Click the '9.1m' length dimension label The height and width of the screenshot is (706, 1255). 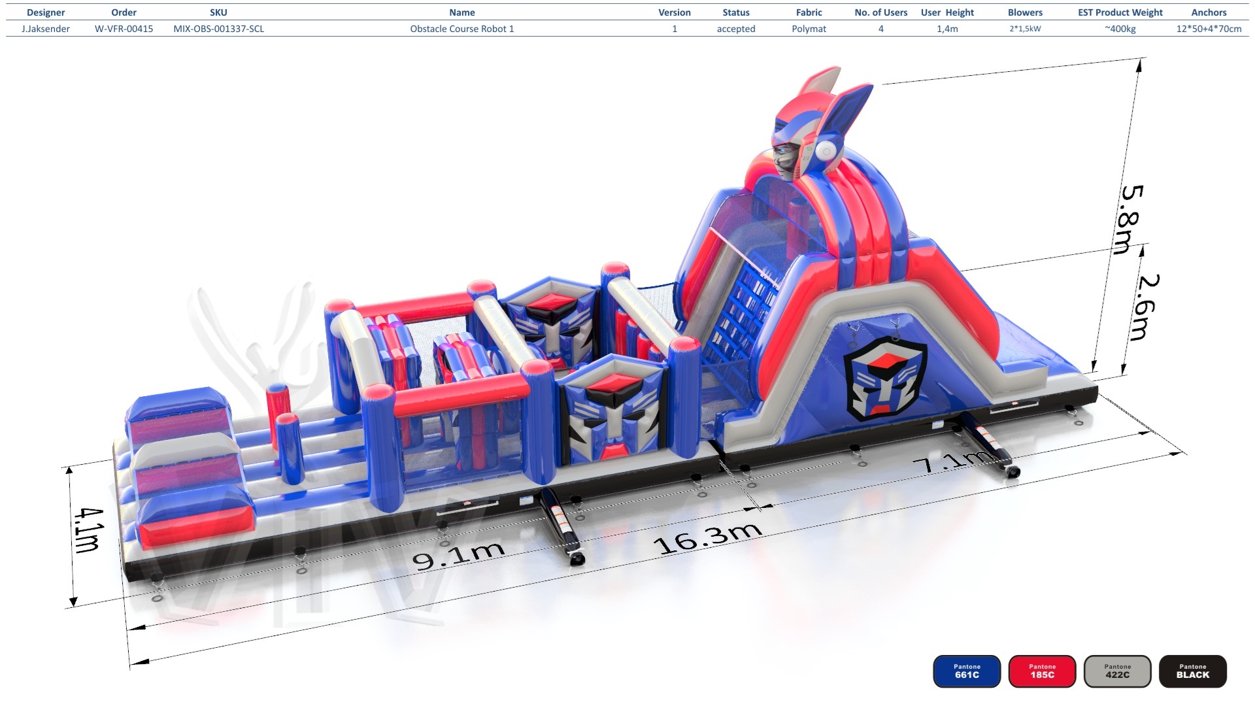click(x=459, y=556)
